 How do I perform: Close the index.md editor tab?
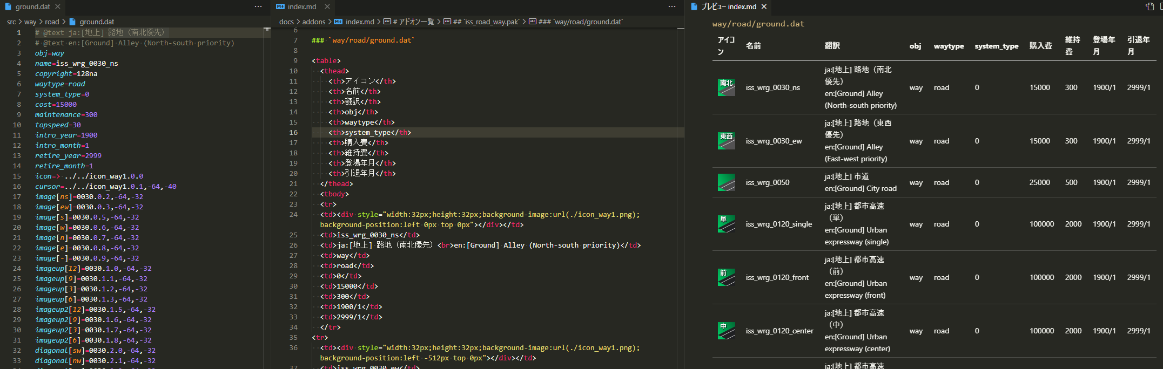coord(327,7)
